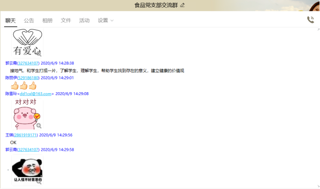The width and height of the screenshot is (320, 189).
Task: Open sender link 327634107 on the 14:28:38 message
Action: click(x=28, y=63)
